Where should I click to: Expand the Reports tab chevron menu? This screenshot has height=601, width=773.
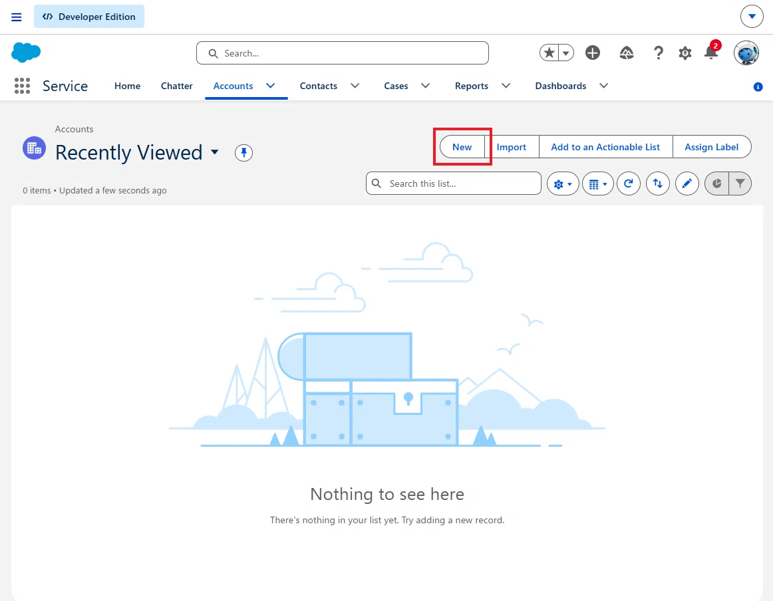tap(506, 86)
